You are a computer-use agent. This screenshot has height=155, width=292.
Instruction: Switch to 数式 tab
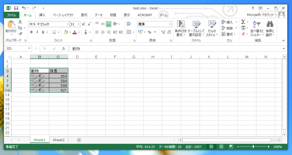pyautogui.click(x=84, y=15)
